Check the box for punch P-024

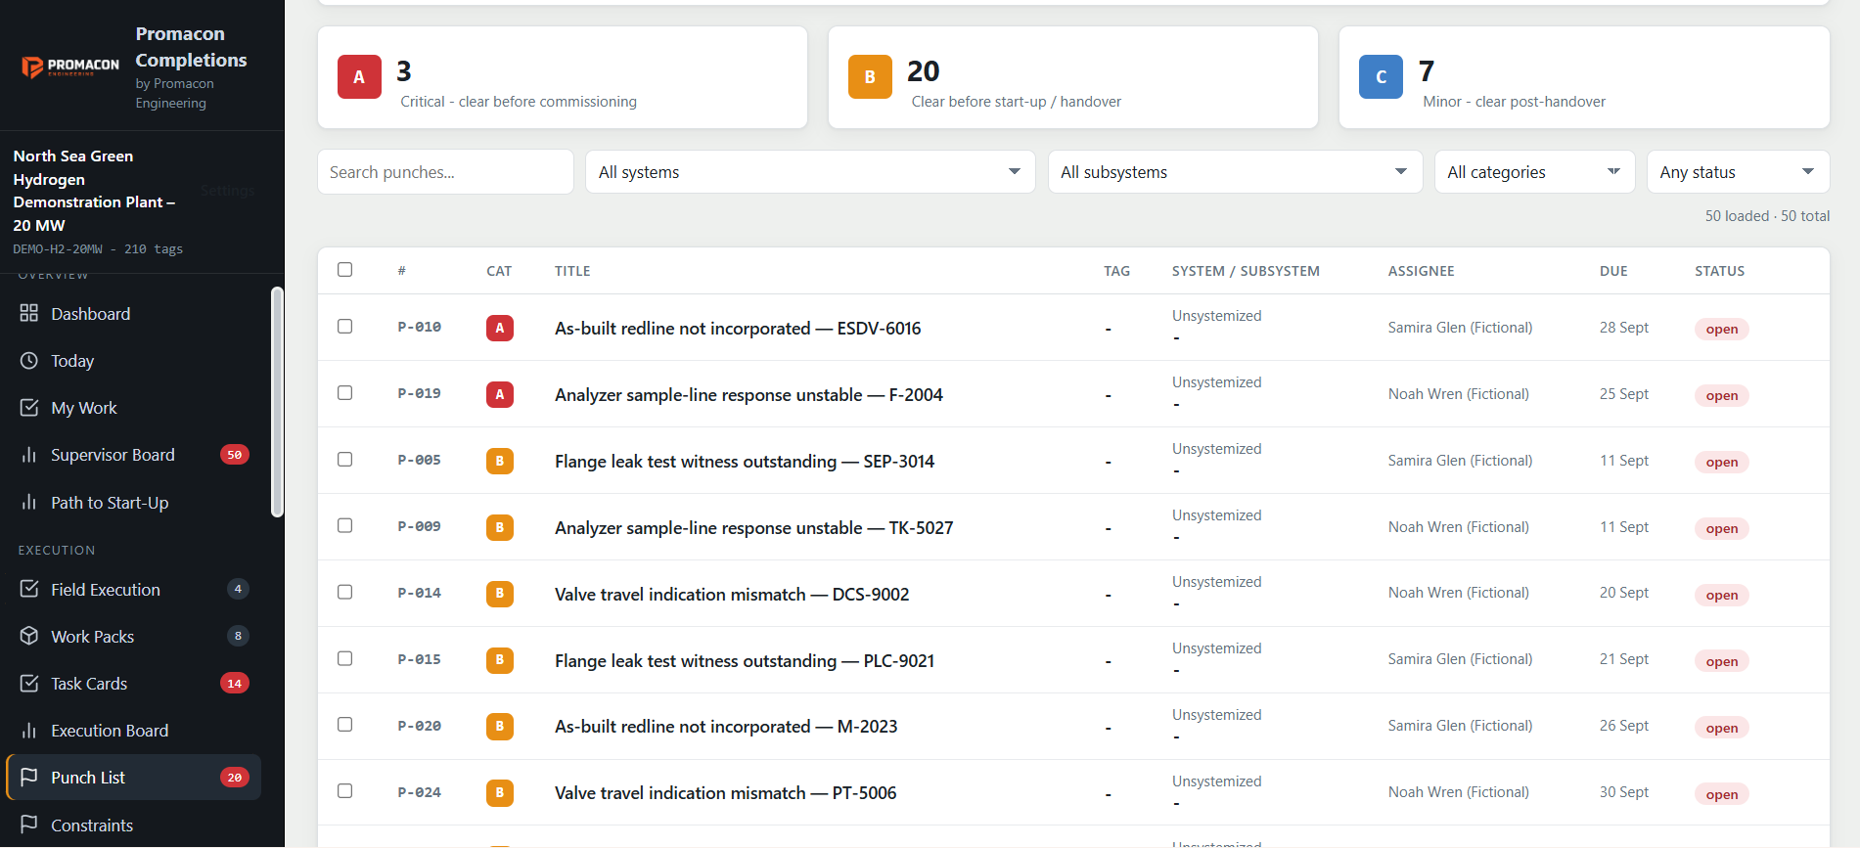345,790
